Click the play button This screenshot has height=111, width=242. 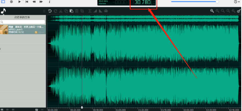pos(19,2)
